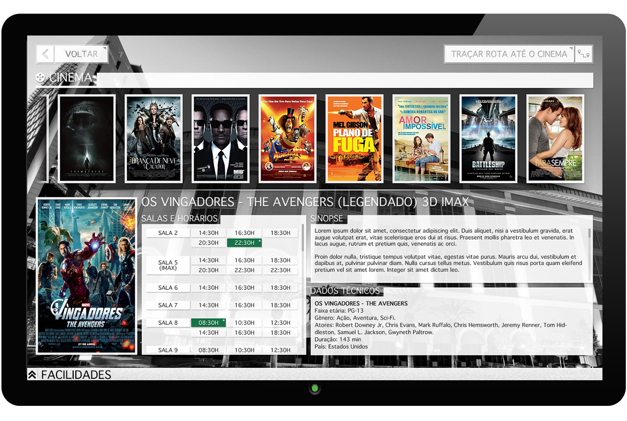Open the Para Sempre movie poster

click(x=555, y=138)
